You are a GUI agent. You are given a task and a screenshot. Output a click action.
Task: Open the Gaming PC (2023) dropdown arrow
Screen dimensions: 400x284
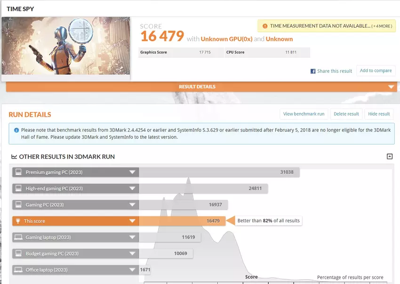(x=132, y=205)
